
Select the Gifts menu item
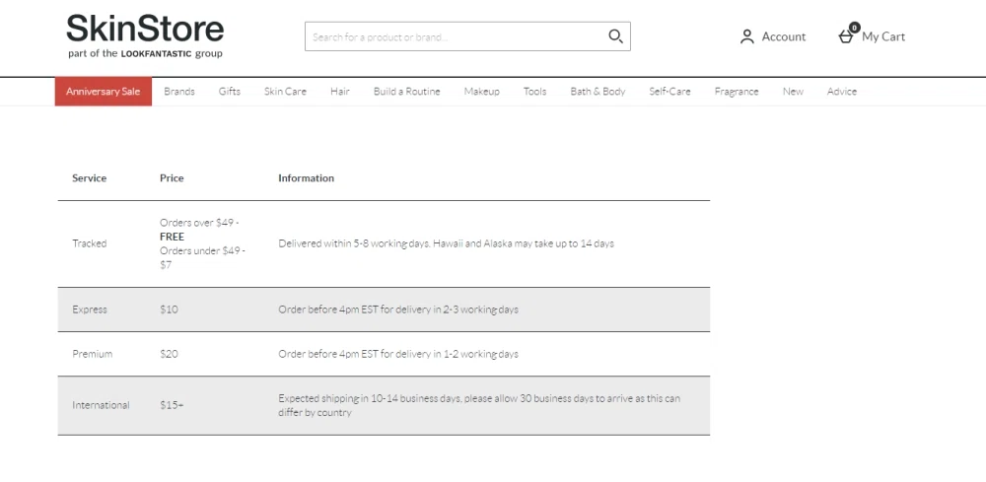click(230, 92)
